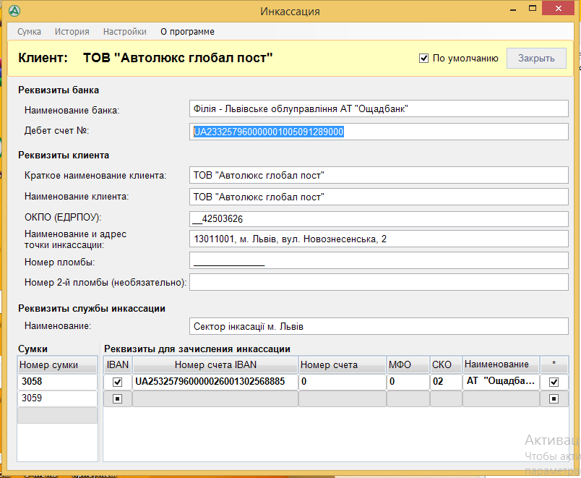The height and width of the screenshot is (478, 581).
Task: Toggle the По умолчанию checkbox
Action: 424,59
